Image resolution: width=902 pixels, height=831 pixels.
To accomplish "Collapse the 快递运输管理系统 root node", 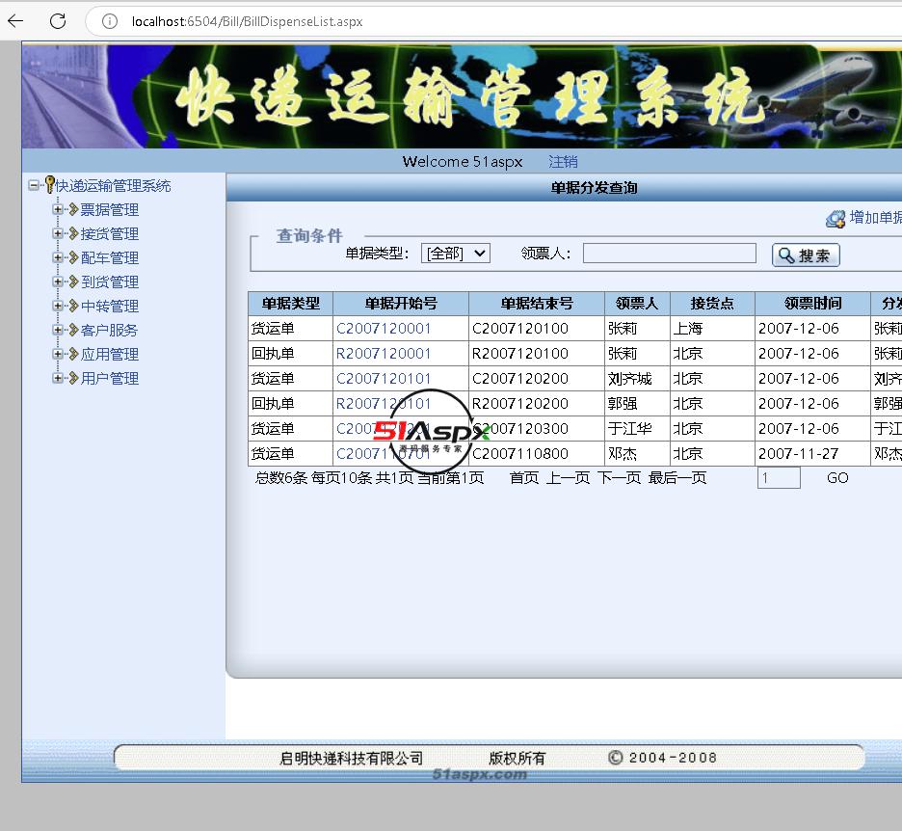I will 34,185.
